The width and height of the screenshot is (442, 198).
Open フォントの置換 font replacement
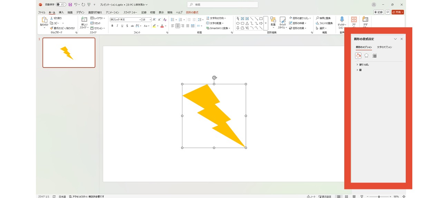[x=324, y=23]
